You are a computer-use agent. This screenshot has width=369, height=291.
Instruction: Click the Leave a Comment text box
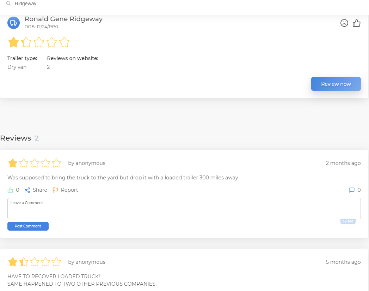point(184,208)
